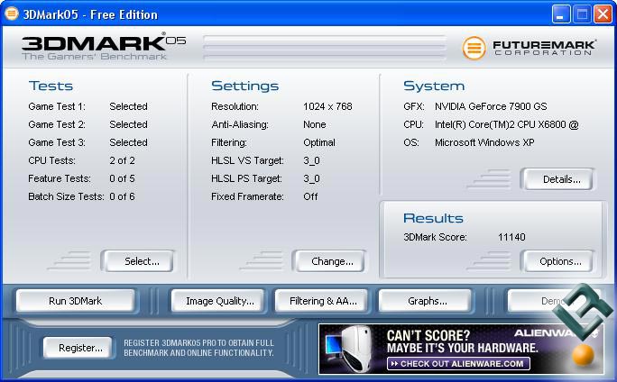Minimize the 3DMark05 window
The width and height of the screenshot is (617, 382).
point(559,14)
